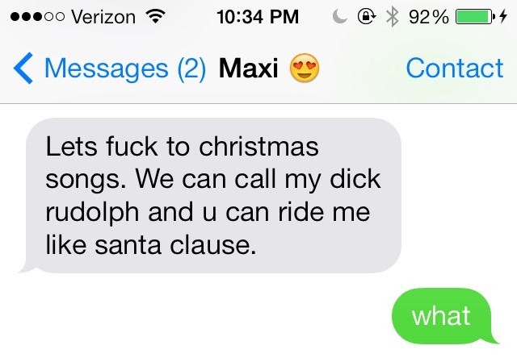The height and width of the screenshot is (358, 517).
Task: Tap the 10:34 PM clock
Action: point(258,17)
